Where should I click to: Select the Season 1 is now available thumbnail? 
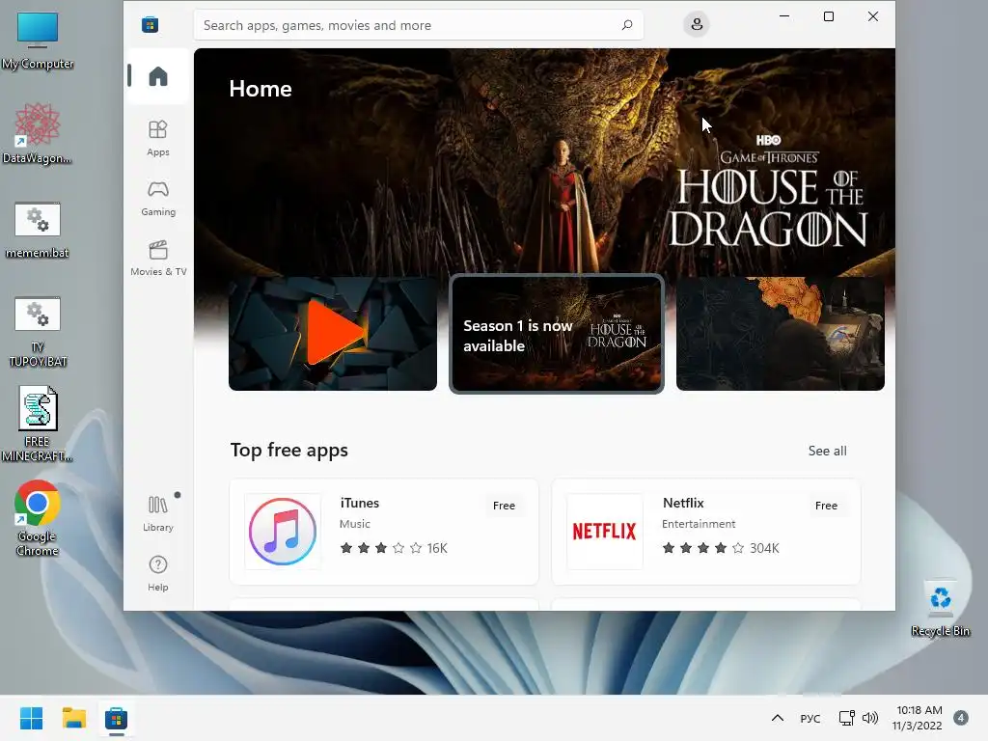pyautogui.click(x=557, y=334)
